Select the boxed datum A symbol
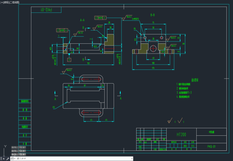The width and height of the screenshot is (233, 161). coord(69,60)
